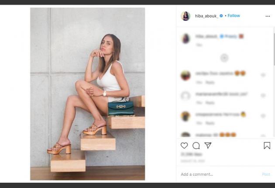Like the first comment with its heart
The width and height of the screenshot is (275, 188).
(x=263, y=75)
